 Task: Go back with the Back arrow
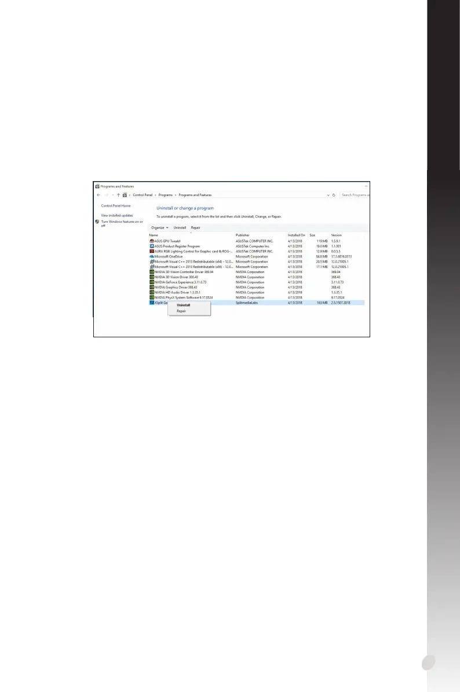tap(98, 195)
